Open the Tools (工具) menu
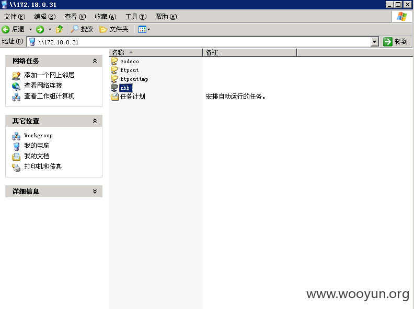414x309 pixels. pos(136,17)
